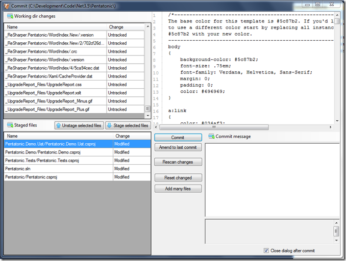Click diff viewer scroll down arrow

click(x=337, y=121)
